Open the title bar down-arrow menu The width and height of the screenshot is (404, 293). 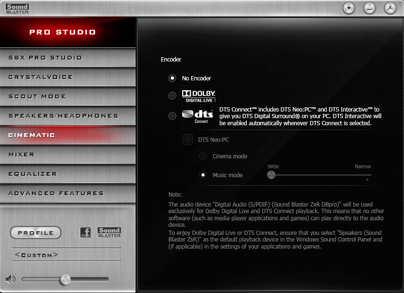pyautogui.click(x=349, y=8)
